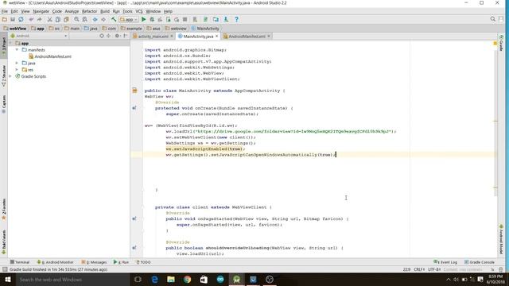Toggle the Favorites tool window button
This screenshot has height=286, width=509.
[x=3, y=209]
